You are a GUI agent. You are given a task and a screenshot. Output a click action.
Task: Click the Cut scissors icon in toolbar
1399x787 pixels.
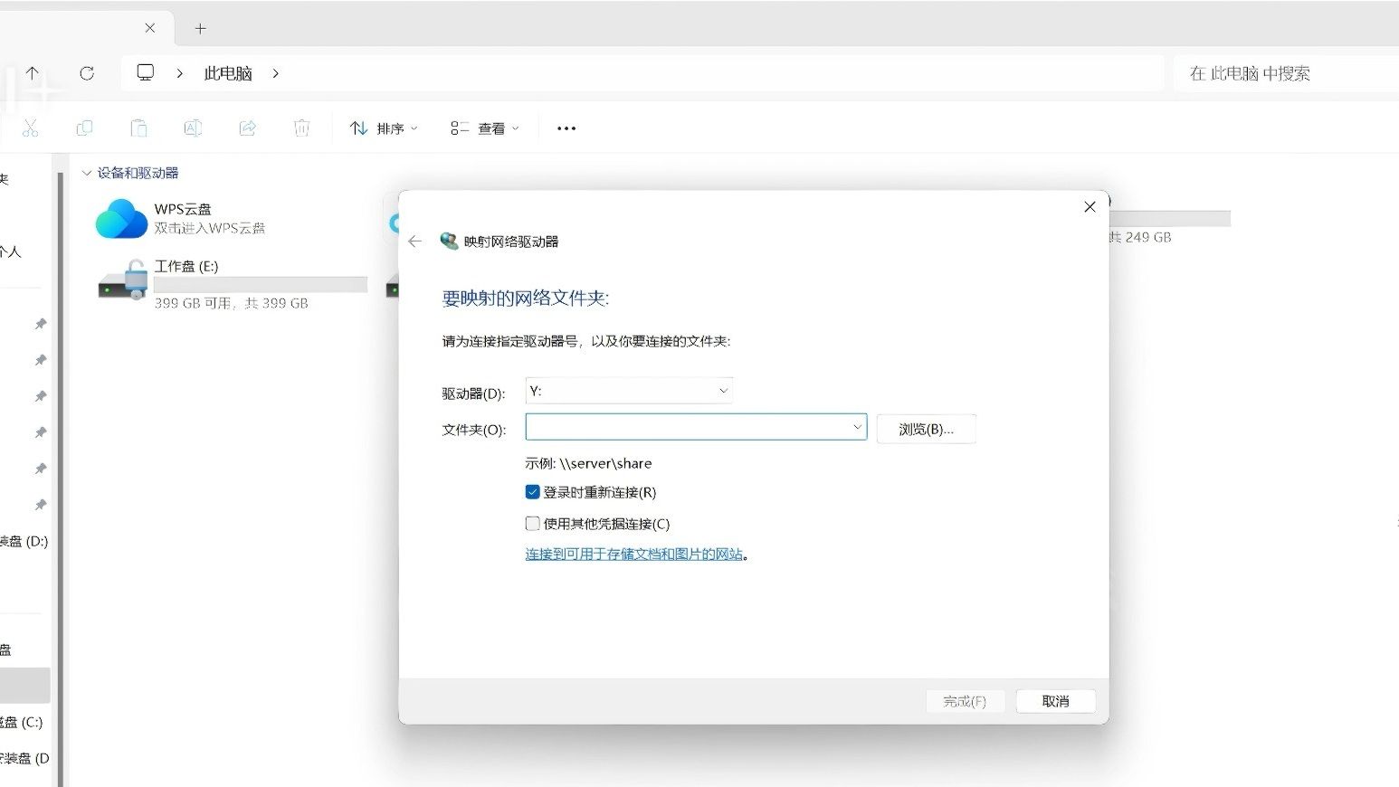(30, 128)
